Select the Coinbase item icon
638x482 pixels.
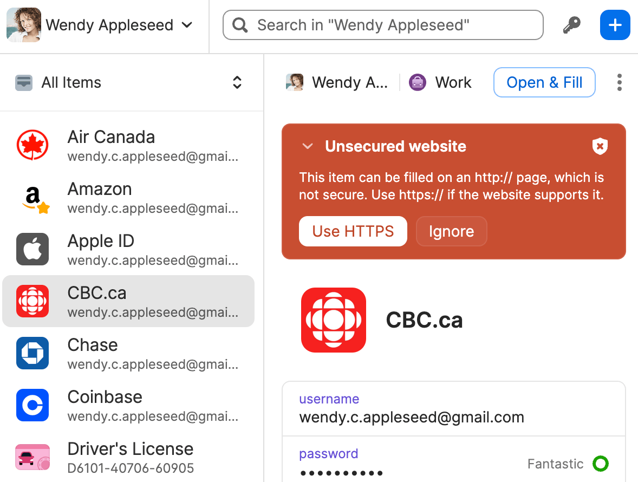coord(32,405)
